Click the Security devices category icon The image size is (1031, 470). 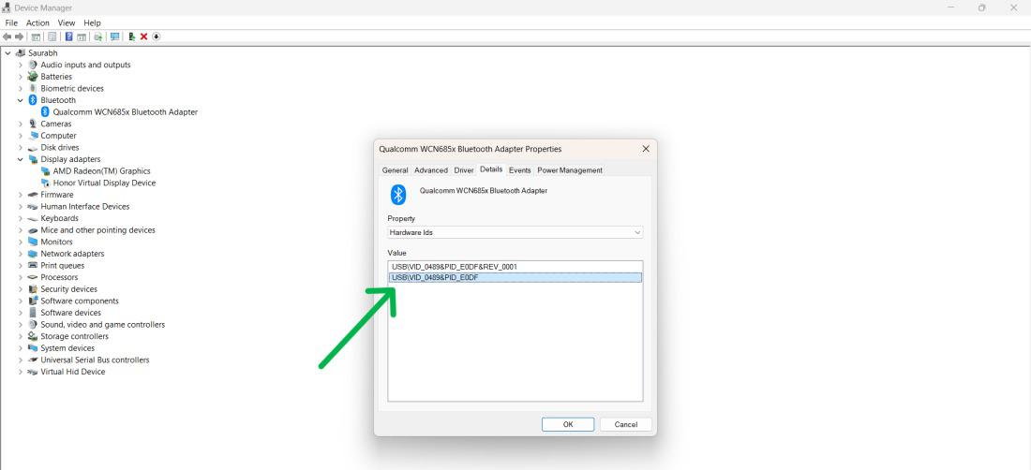point(33,289)
